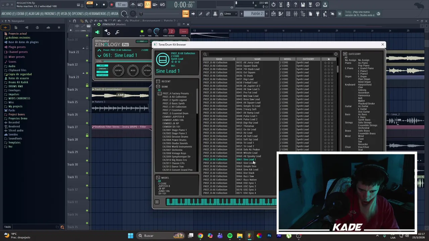Select EXM001 JUPITER-8 bank

click(174, 117)
